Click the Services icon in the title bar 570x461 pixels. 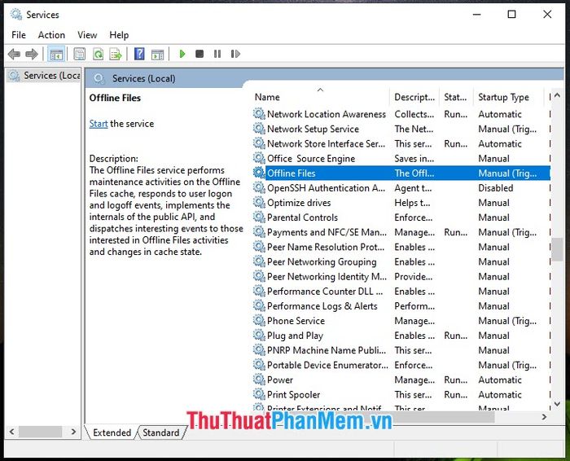click(x=16, y=15)
